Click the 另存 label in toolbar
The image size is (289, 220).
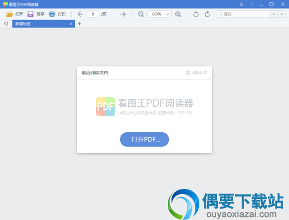tap(40, 14)
